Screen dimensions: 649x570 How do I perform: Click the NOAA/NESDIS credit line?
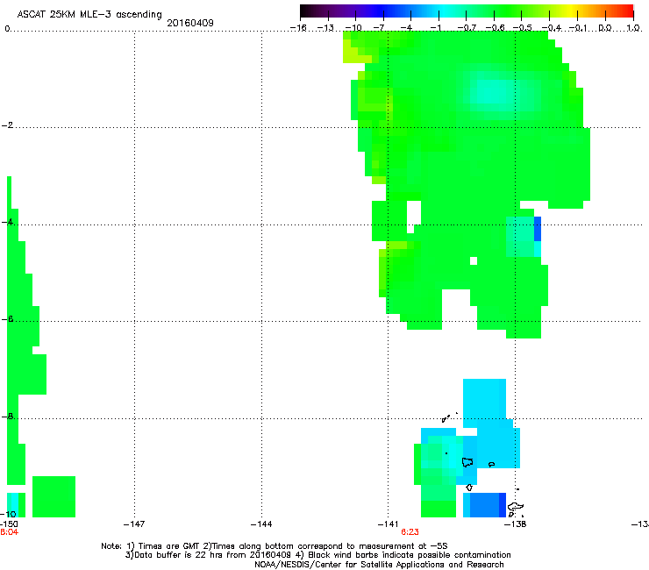(379, 565)
